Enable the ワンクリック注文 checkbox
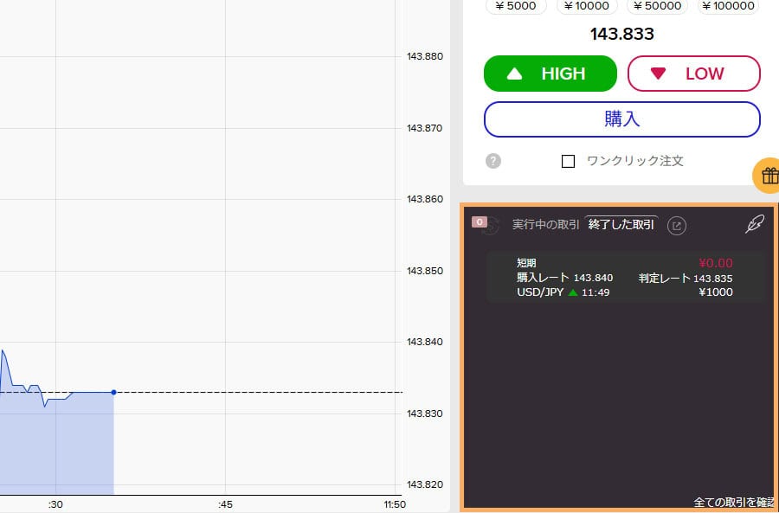Image resolution: width=779 pixels, height=513 pixels. [568, 162]
